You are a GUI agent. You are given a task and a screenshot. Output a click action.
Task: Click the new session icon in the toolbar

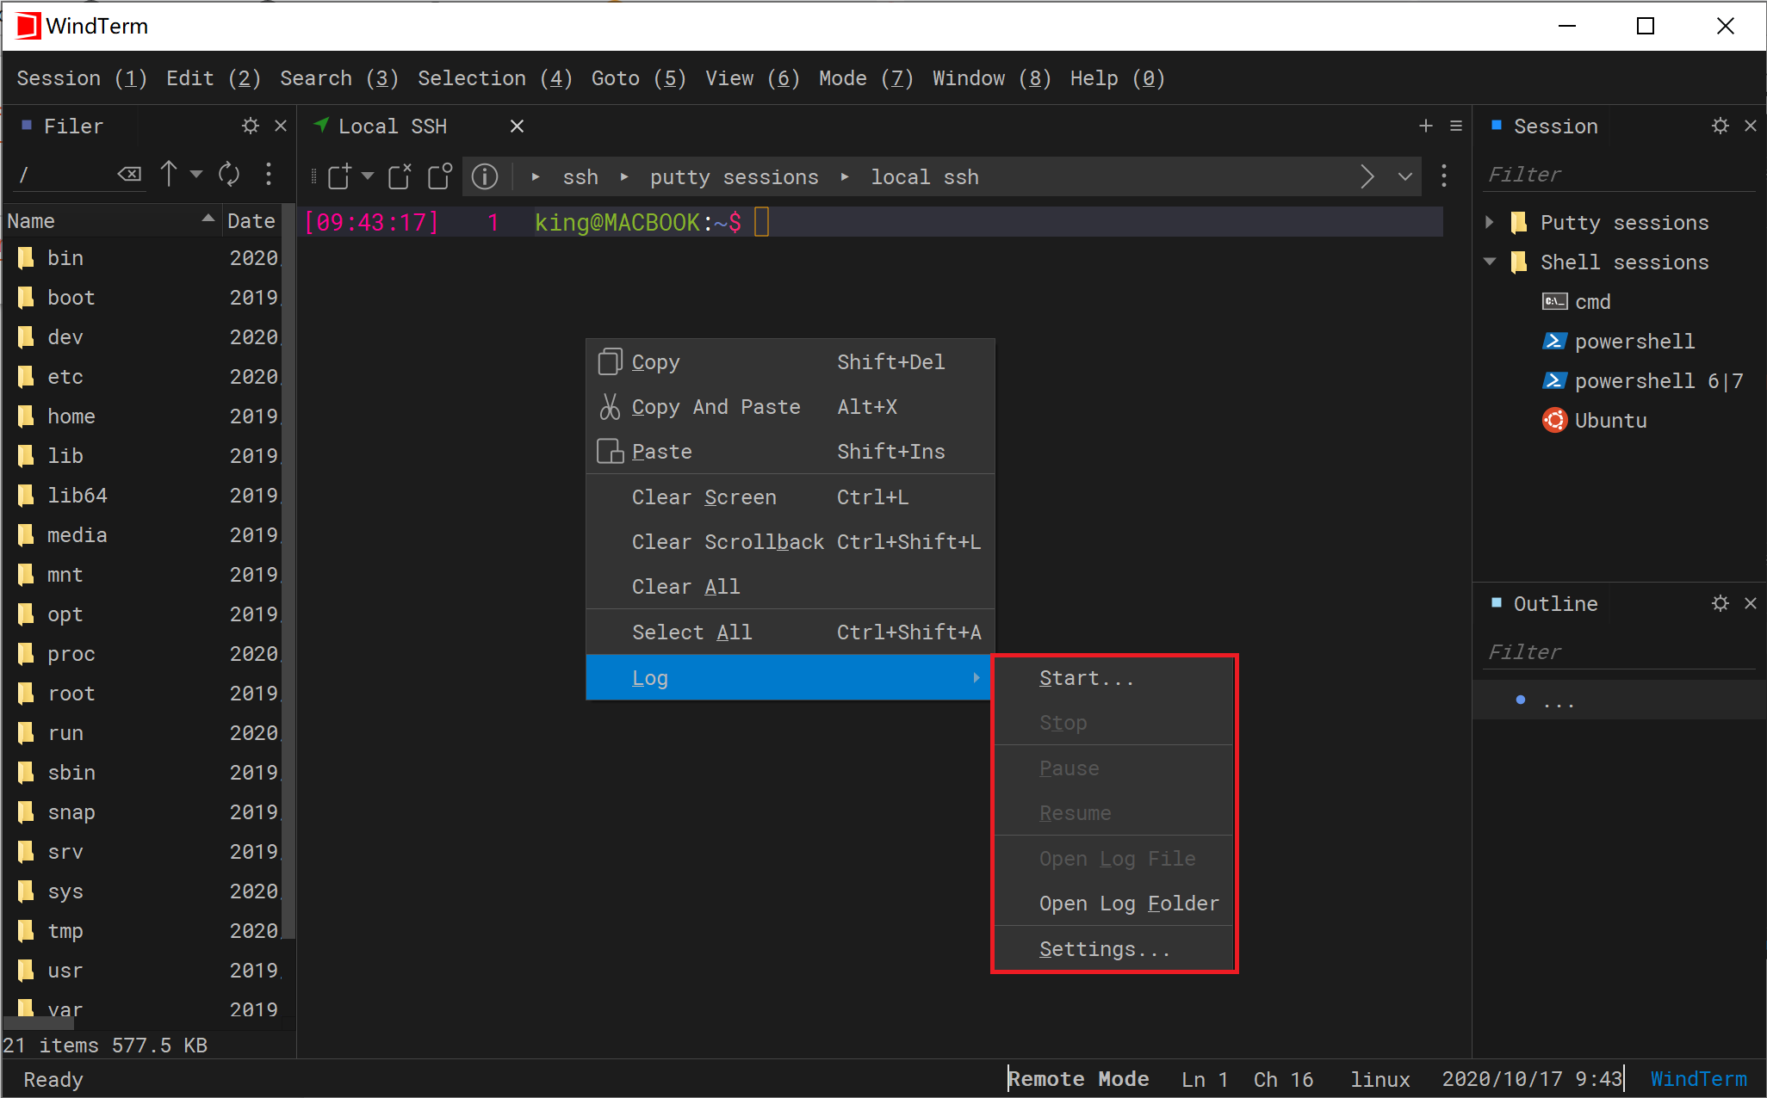tap(340, 176)
